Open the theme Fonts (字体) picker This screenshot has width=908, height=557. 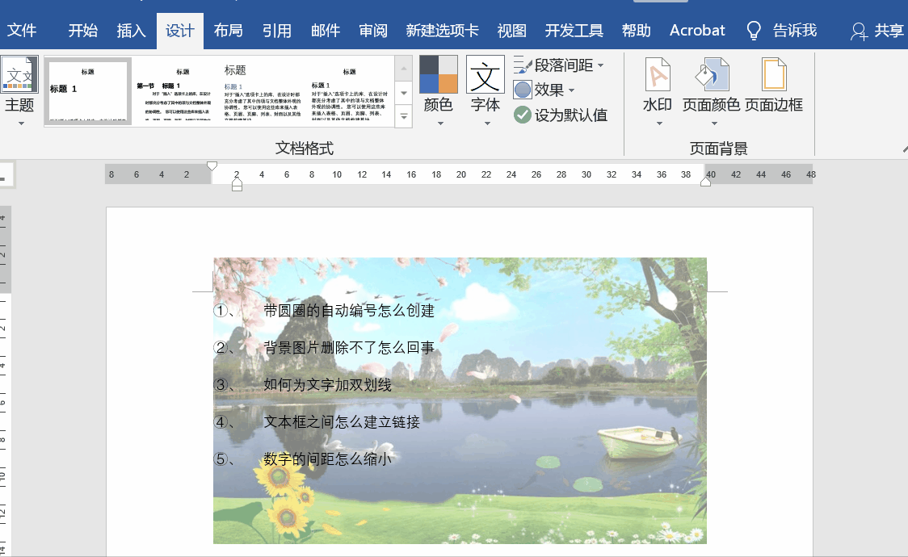[485, 81]
